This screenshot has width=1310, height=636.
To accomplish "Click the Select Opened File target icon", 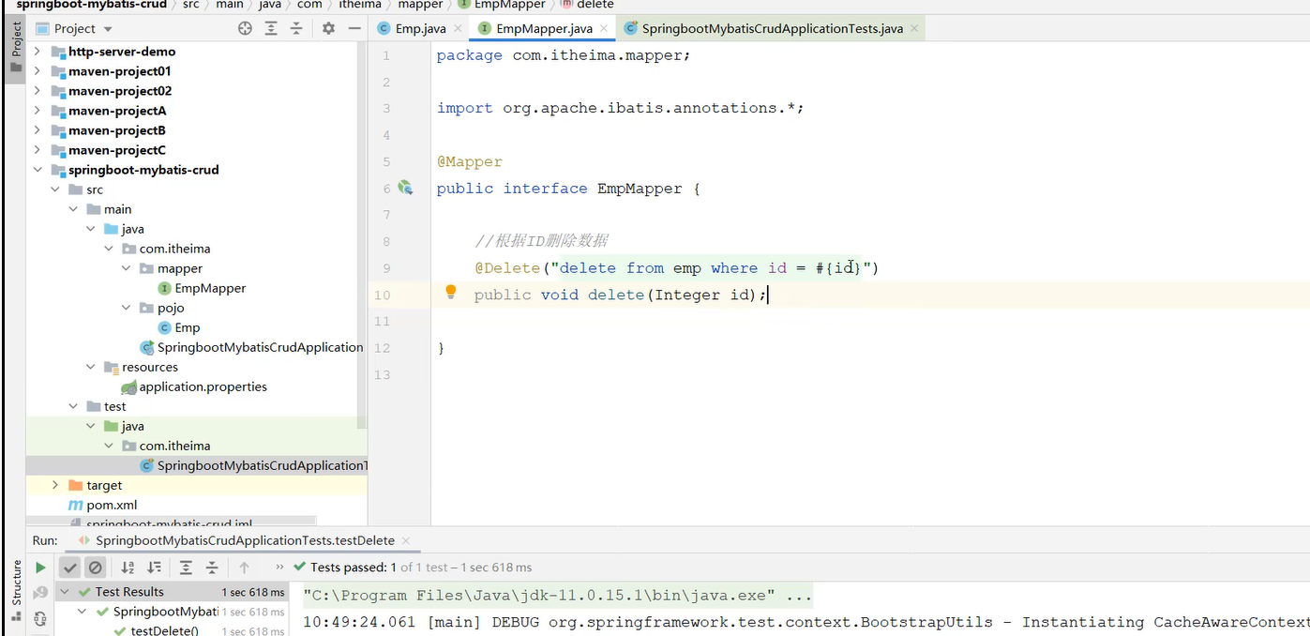I will (x=245, y=29).
